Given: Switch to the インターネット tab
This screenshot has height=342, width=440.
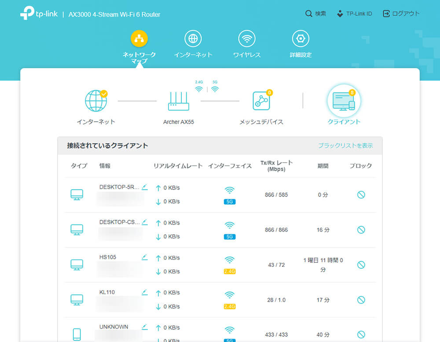Looking at the screenshot, I should point(193,44).
